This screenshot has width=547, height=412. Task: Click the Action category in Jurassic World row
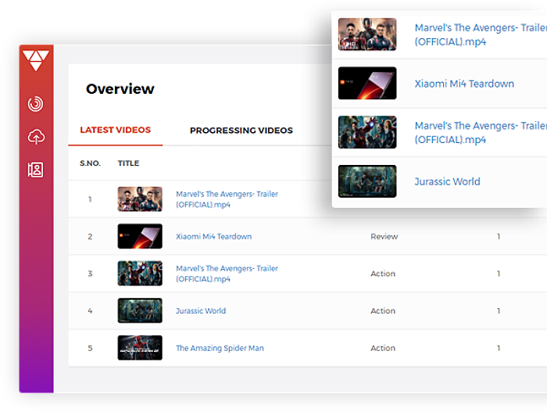coord(383,310)
